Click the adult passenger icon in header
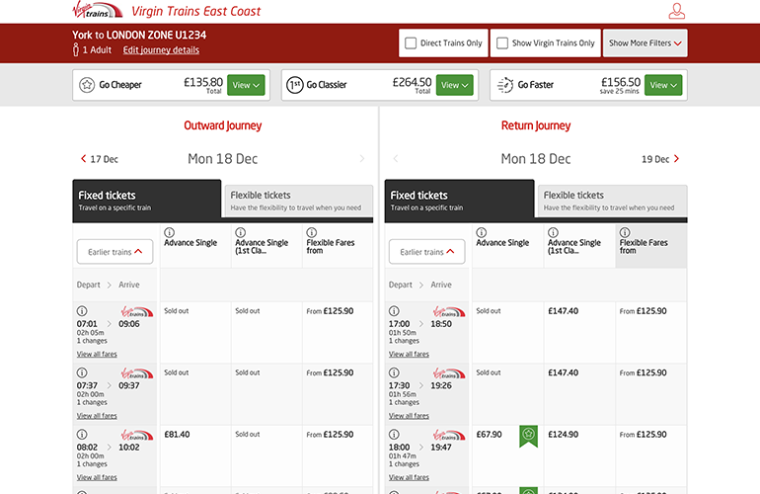Image resolution: width=760 pixels, height=494 pixels. pyautogui.click(x=76, y=49)
